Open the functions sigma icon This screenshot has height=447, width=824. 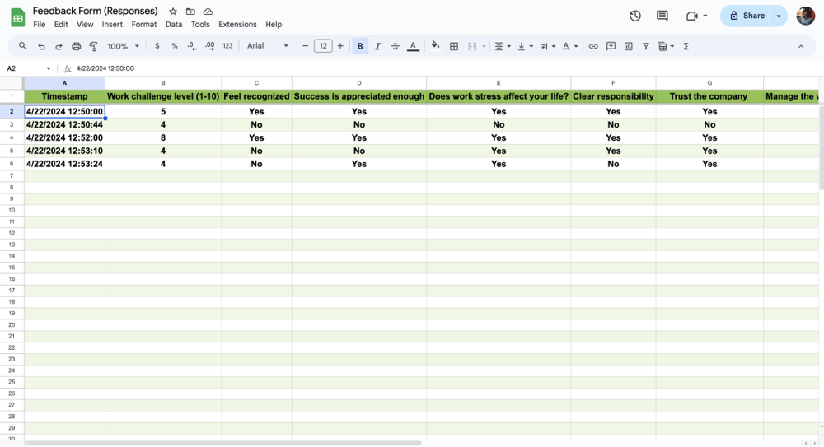pyautogui.click(x=686, y=47)
